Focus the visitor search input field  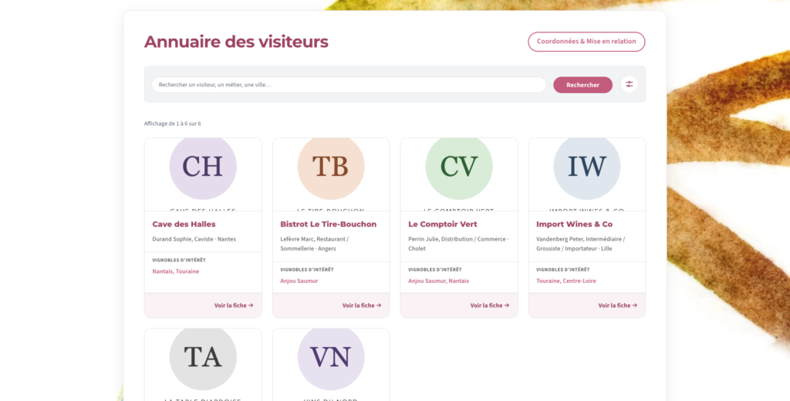click(349, 85)
